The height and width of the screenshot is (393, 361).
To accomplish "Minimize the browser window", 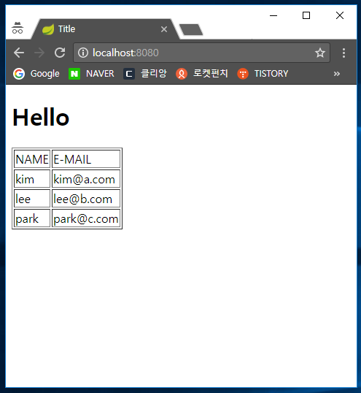I will [273, 15].
